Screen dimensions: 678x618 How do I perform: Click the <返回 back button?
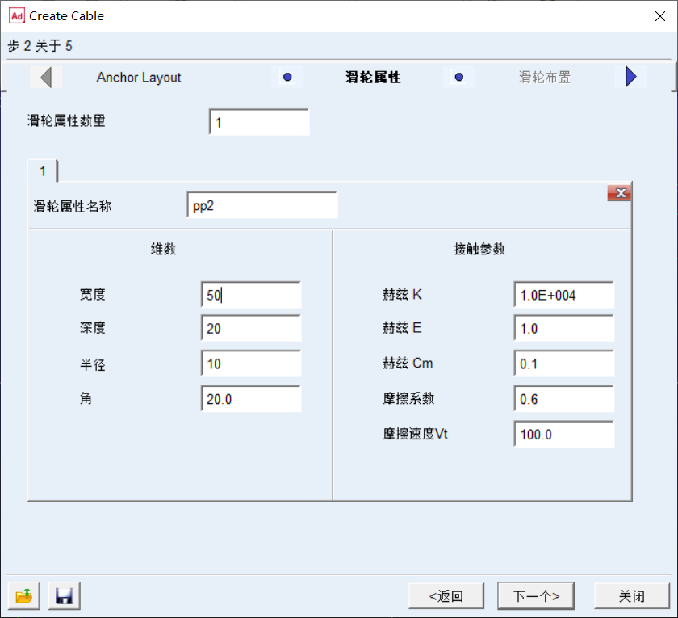(x=446, y=596)
